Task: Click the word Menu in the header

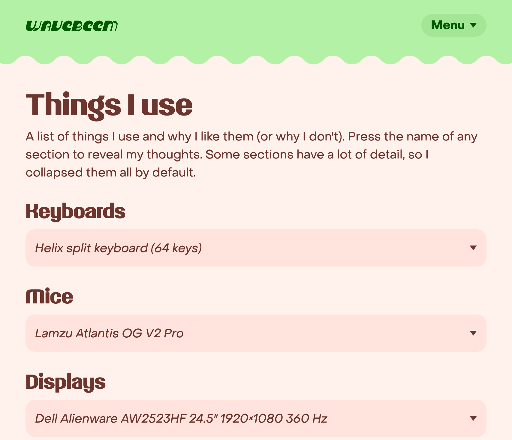Action: pyautogui.click(x=448, y=25)
